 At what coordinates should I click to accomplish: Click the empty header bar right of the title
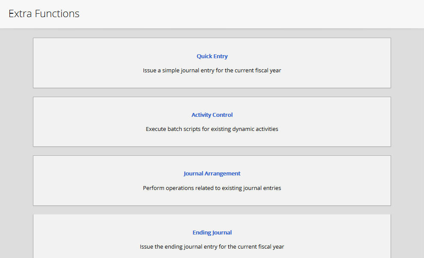point(257,14)
